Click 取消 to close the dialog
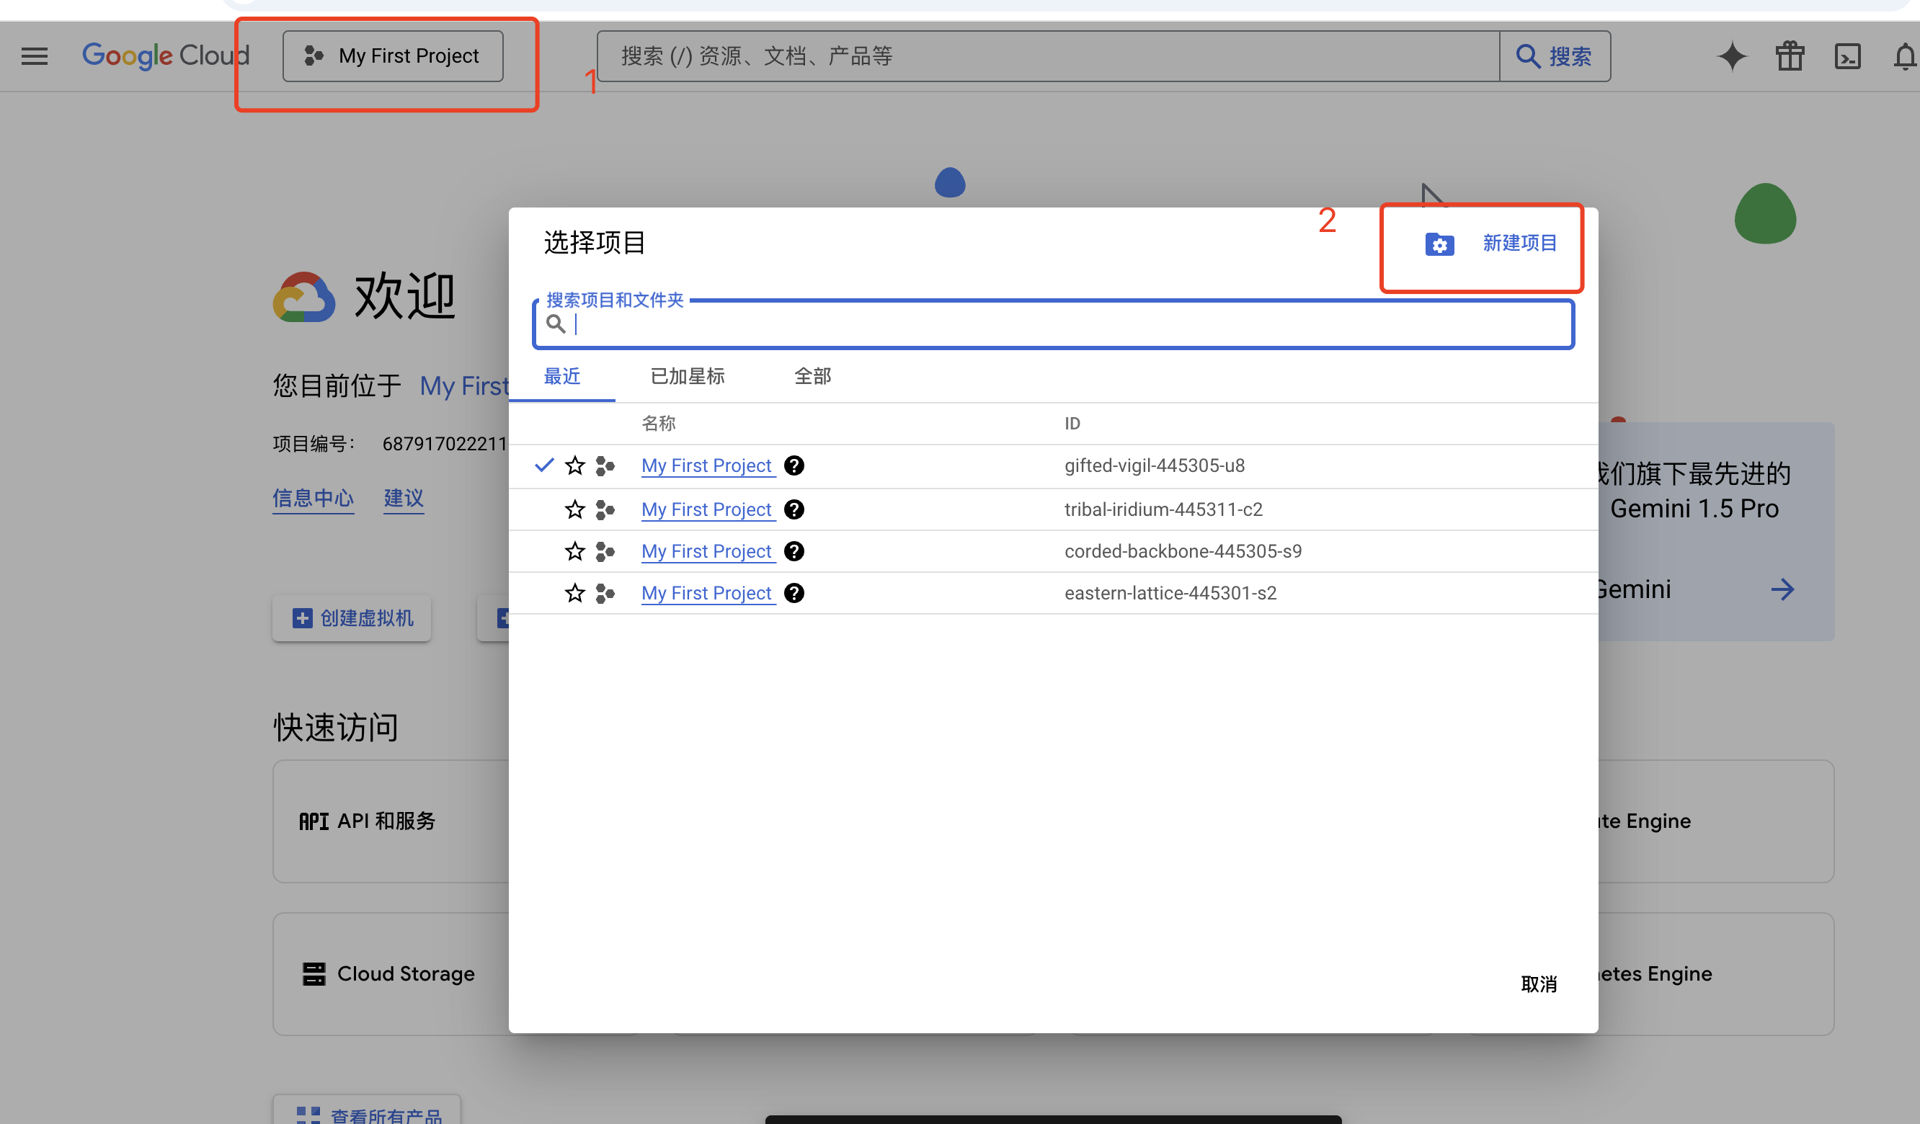Screen dimensions: 1920x1124 (1538, 984)
